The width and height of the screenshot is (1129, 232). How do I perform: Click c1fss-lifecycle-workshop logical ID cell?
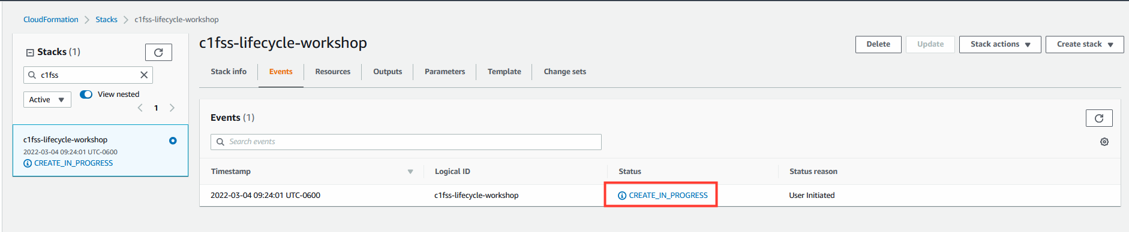[476, 196]
